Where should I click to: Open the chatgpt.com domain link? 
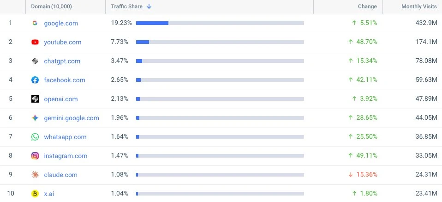point(62,61)
